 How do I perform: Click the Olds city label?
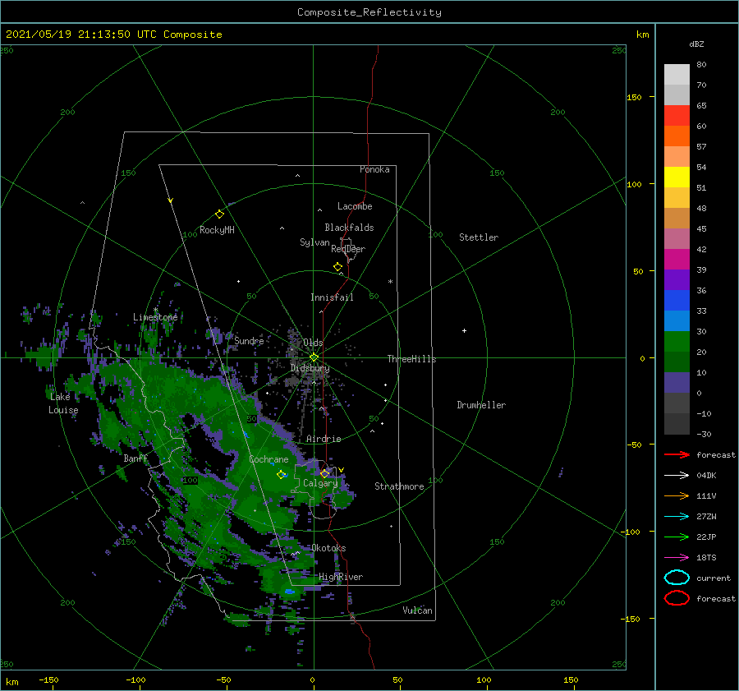tap(313, 343)
